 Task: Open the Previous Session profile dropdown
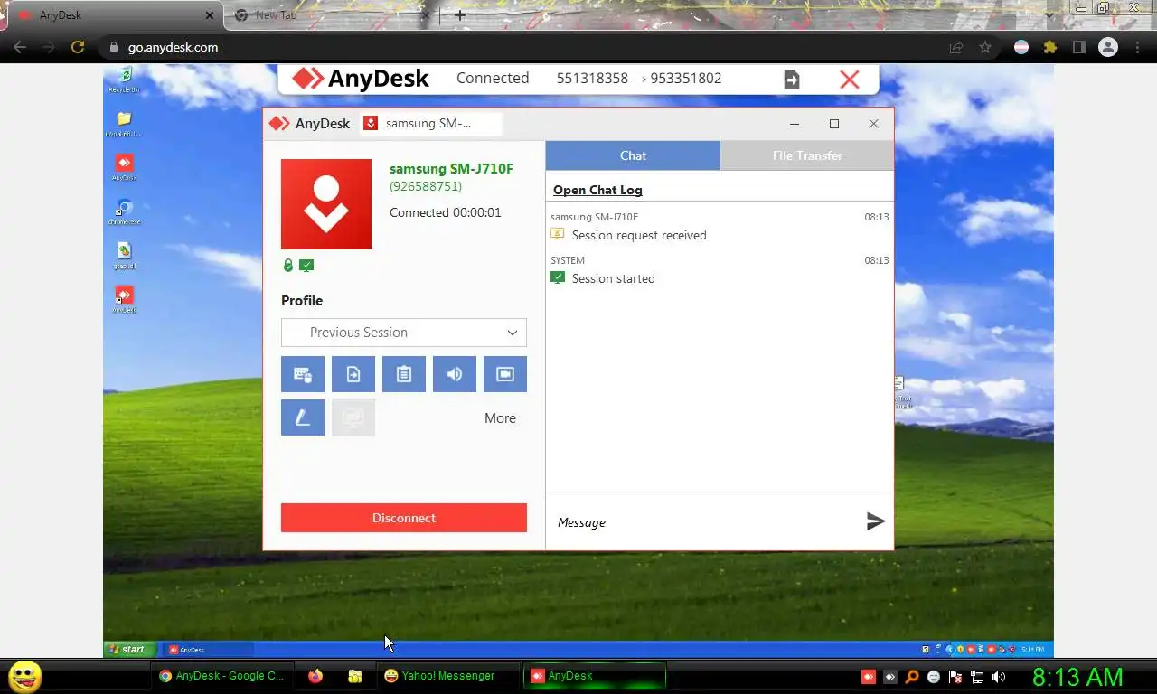click(404, 333)
